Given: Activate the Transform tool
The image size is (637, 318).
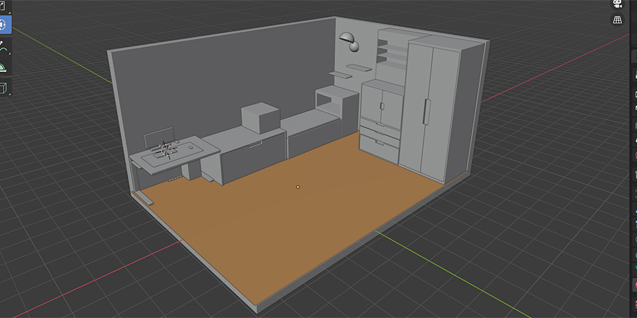Looking at the screenshot, I should pos(4,25).
